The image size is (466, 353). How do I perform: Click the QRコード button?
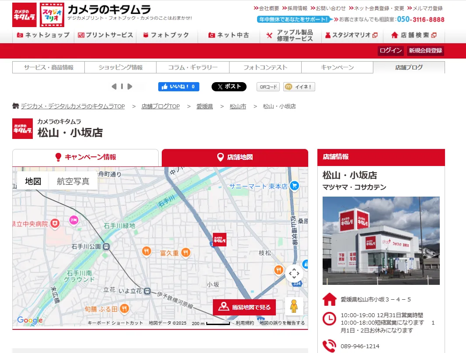pyautogui.click(x=268, y=87)
